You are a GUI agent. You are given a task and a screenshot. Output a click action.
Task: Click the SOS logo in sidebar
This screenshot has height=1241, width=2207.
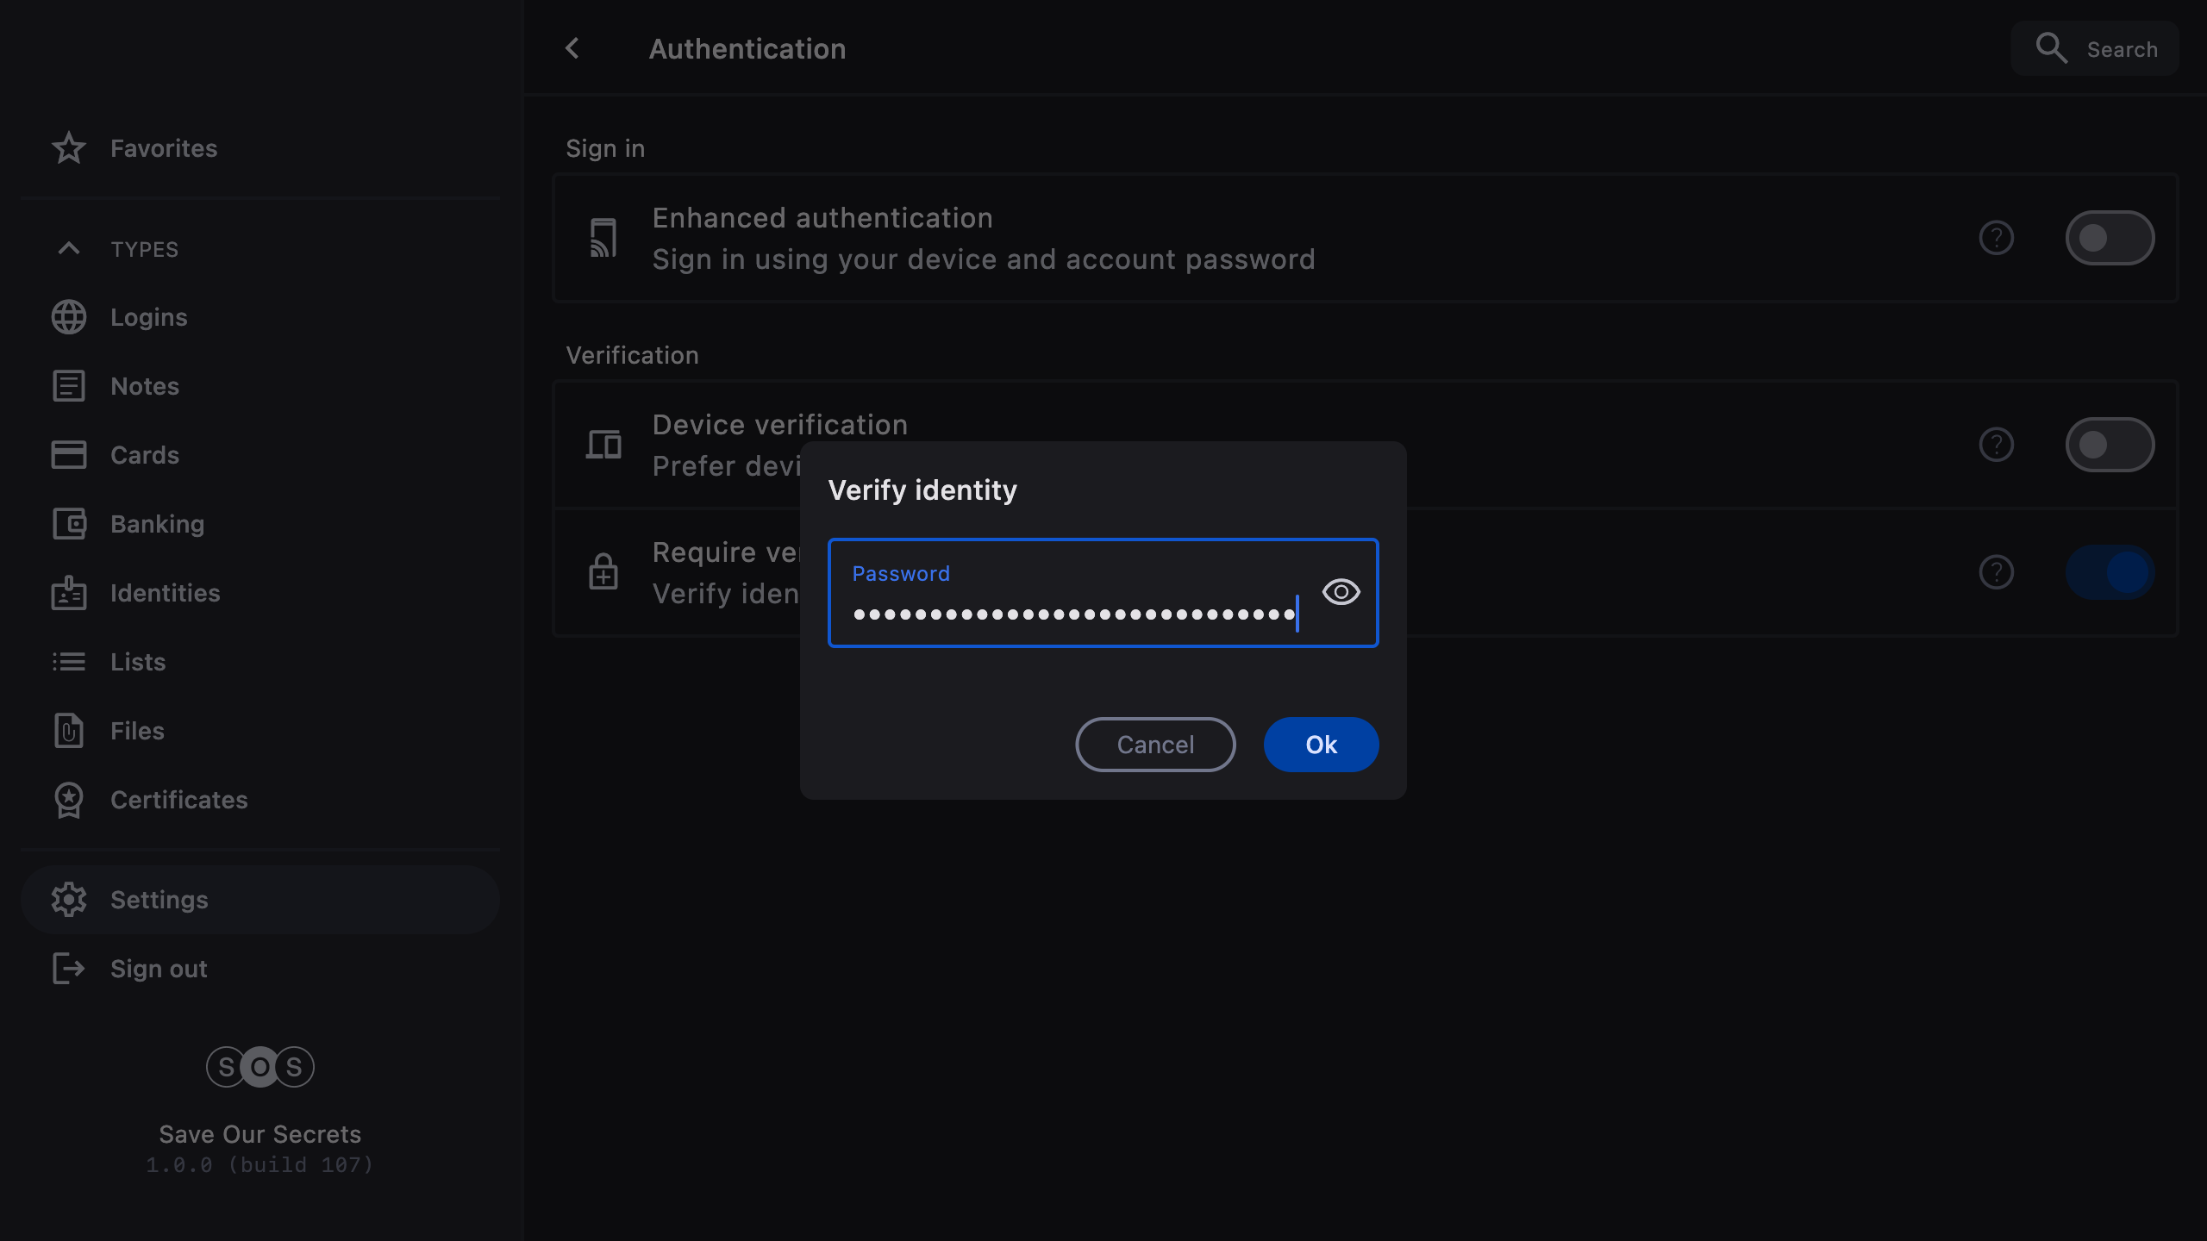coord(259,1067)
